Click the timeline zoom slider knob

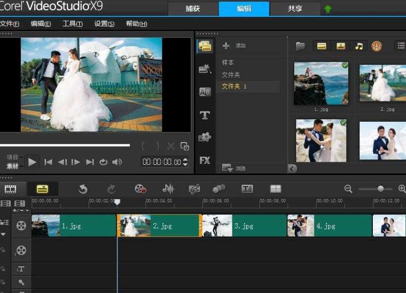click(381, 189)
